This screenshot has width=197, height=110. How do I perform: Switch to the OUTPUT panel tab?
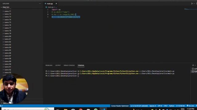58,65
